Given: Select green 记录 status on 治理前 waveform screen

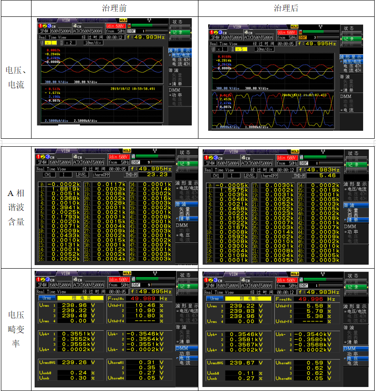Looking at the screenshot, I should coord(180,33).
